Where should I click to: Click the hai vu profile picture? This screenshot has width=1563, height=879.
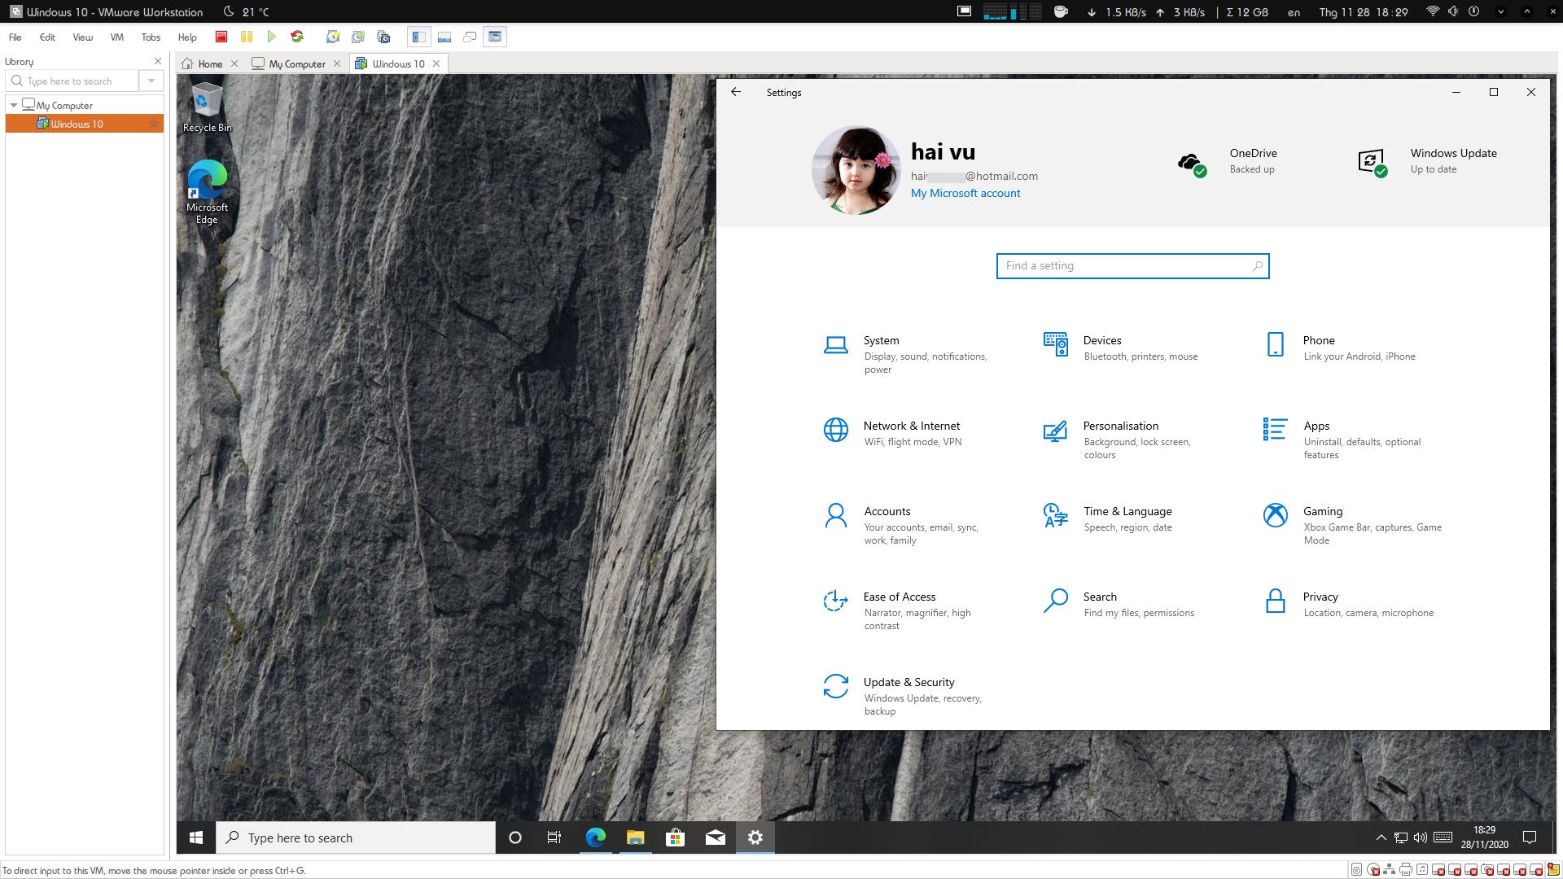click(x=856, y=170)
